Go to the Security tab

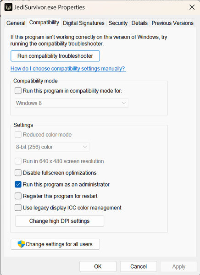click(118, 23)
